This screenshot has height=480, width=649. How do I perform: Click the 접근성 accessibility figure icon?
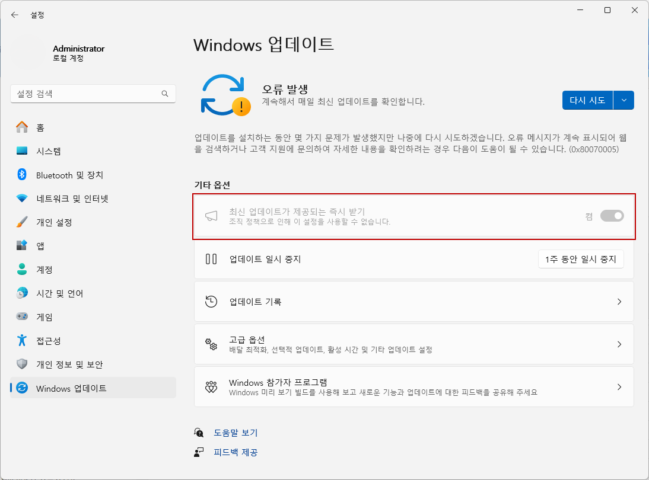tap(22, 340)
